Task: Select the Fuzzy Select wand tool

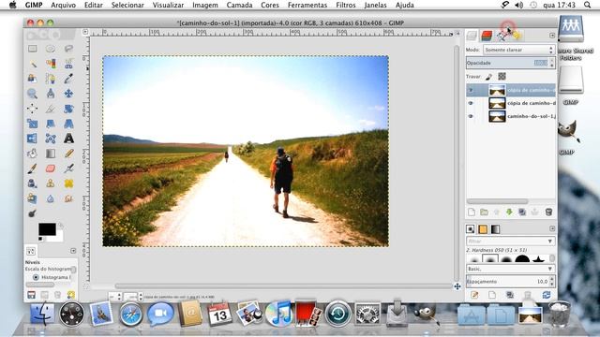Action: coord(33,64)
